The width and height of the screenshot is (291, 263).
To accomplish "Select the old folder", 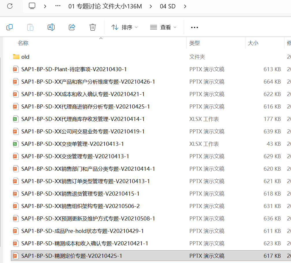I will point(25,57).
